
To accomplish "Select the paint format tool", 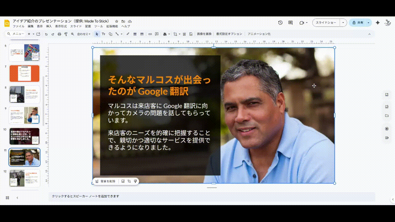I will 66,34.
